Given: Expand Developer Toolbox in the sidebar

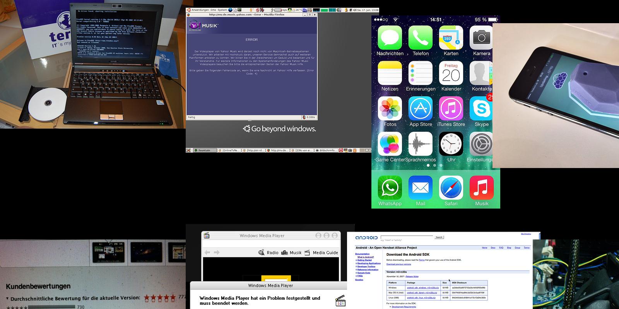Looking at the screenshot, I should point(356,267).
